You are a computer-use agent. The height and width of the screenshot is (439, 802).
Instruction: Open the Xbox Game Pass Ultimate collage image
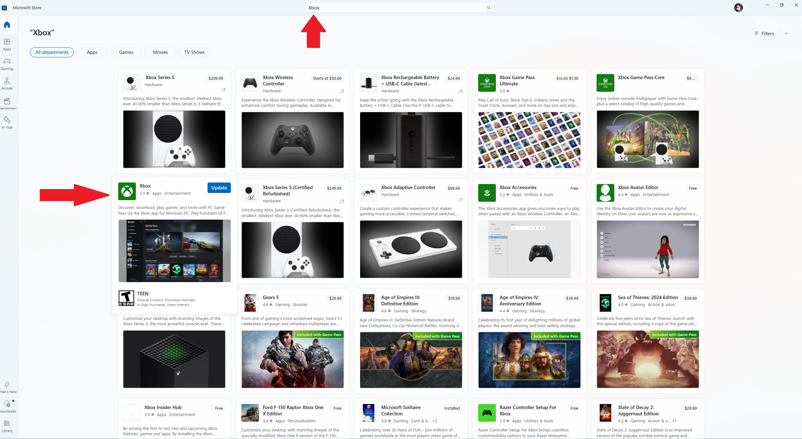point(529,140)
